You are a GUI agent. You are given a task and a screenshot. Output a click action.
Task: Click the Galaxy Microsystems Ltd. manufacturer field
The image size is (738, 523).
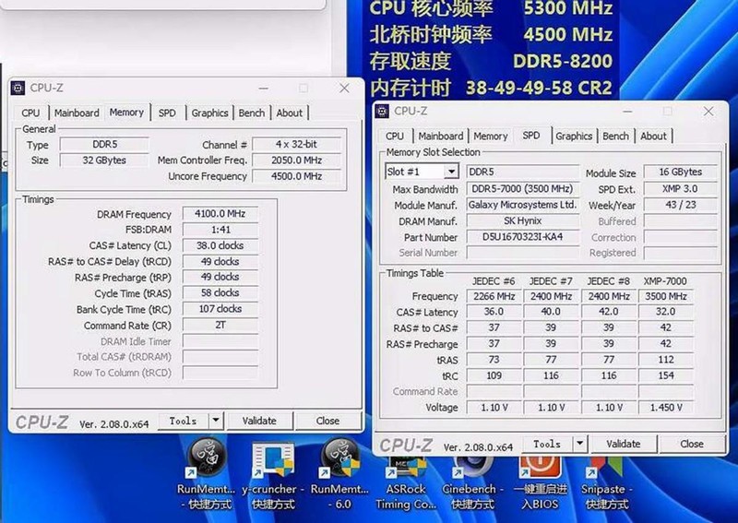(x=522, y=205)
